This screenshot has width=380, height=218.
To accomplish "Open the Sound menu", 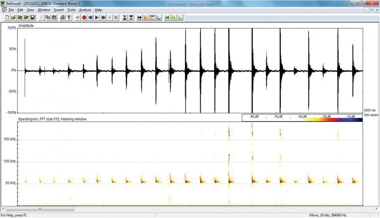I will [x=59, y=10].
